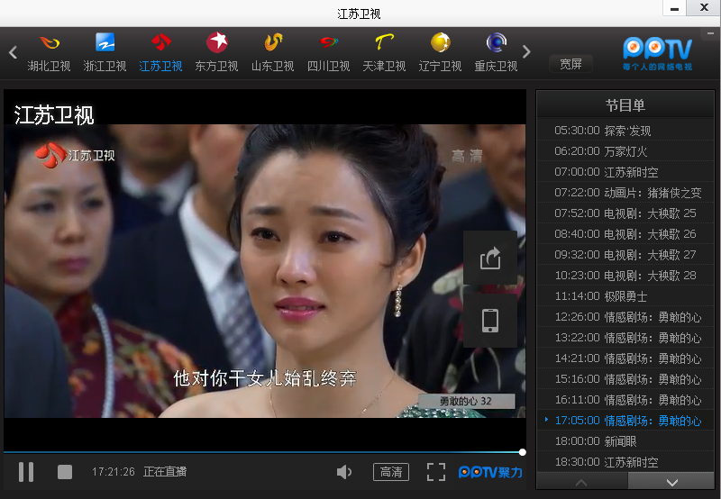Select 09:32:00 大秧歌 27 entry
Viewport: 721px width, 499px height.
(x=625, y=255)
